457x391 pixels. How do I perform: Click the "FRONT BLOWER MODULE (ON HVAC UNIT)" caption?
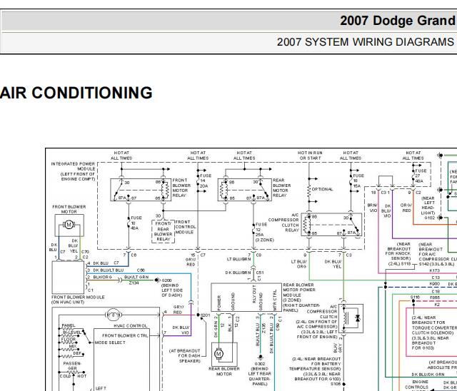tap(78, 300)
